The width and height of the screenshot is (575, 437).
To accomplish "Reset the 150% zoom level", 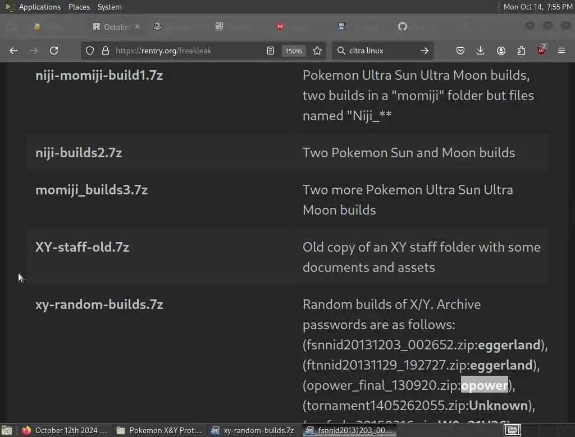I will pos(294,51).
